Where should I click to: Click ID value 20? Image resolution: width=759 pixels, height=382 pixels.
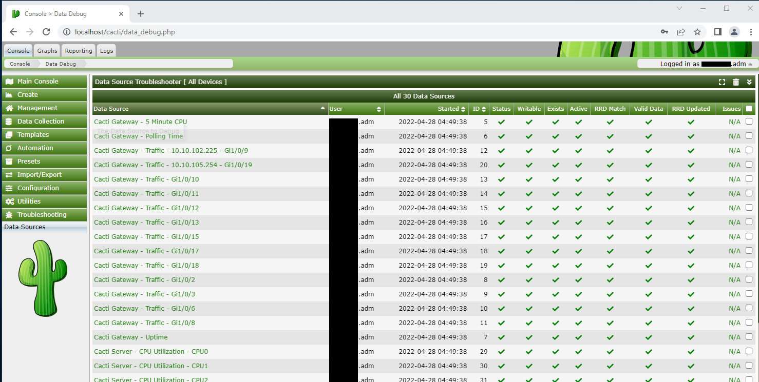[x=484, y=165]
